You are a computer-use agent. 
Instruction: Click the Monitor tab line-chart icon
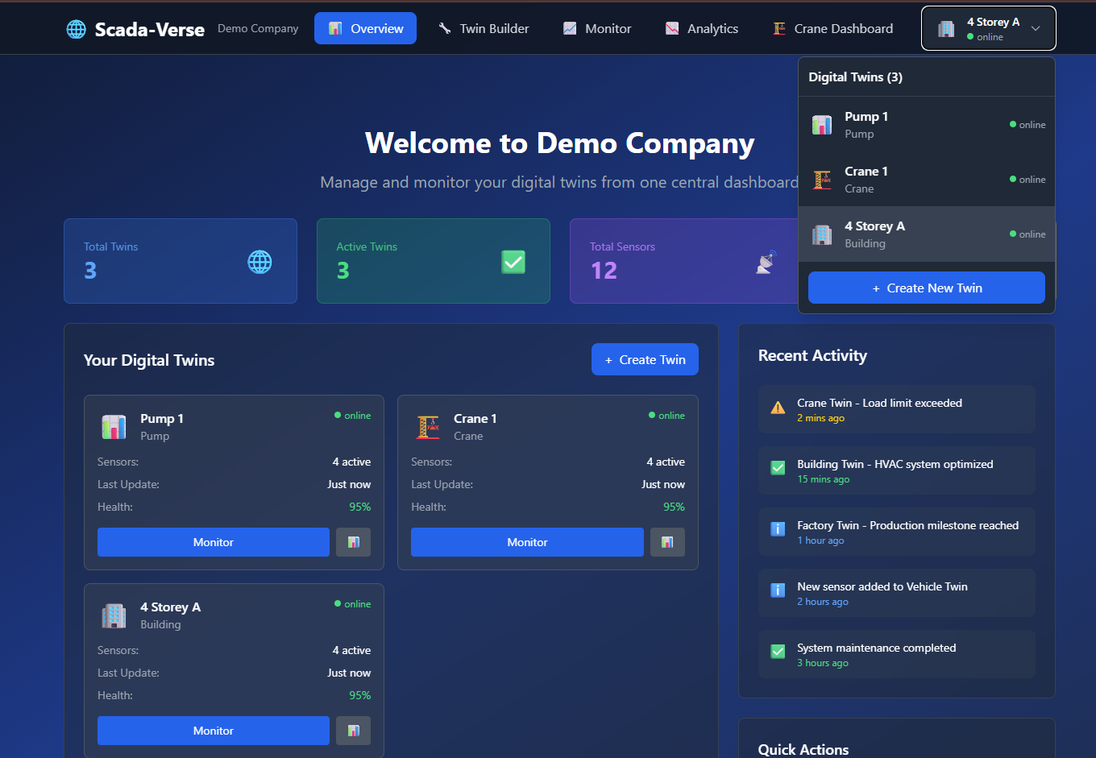point(570,28)
